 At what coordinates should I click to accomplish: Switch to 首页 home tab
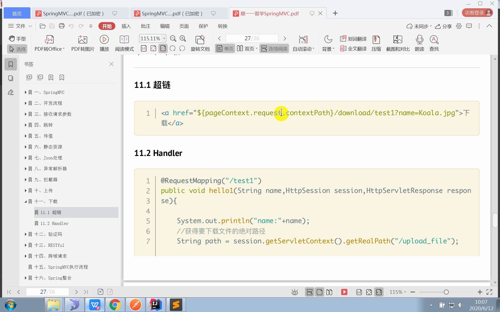click(x=17, y=13)
